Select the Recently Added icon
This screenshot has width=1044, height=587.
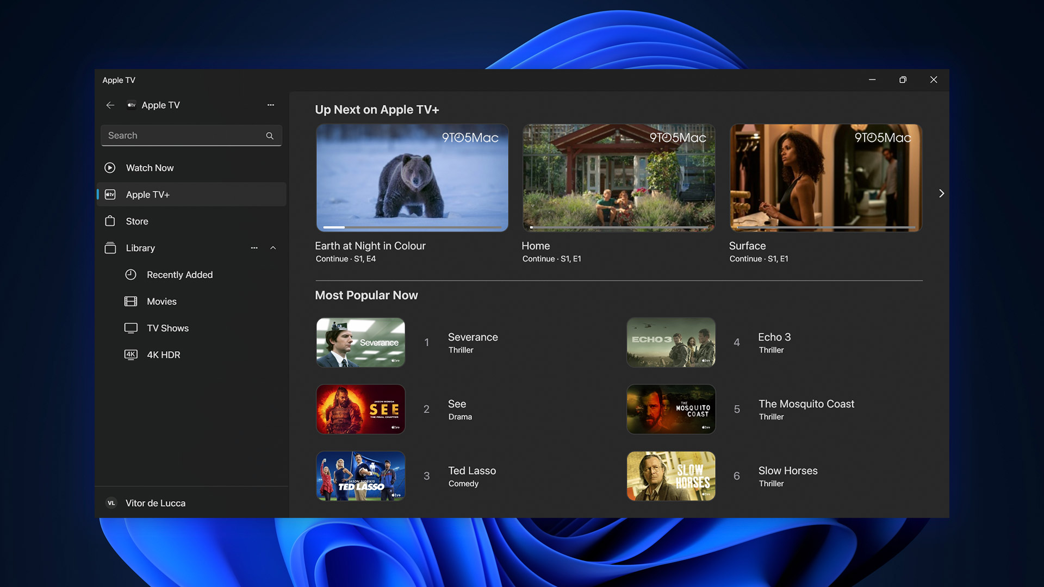[x=130, y=275]
